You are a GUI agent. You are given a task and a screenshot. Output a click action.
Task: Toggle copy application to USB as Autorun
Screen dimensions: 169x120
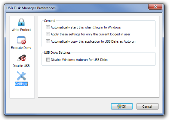coord(48,41)
